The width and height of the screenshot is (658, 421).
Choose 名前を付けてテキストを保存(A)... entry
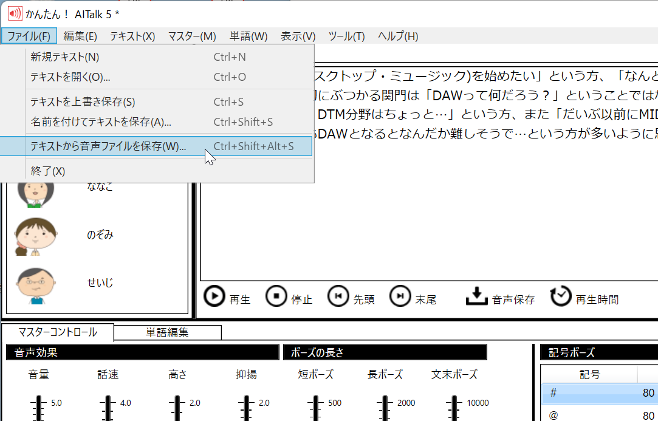click(156, 122)
